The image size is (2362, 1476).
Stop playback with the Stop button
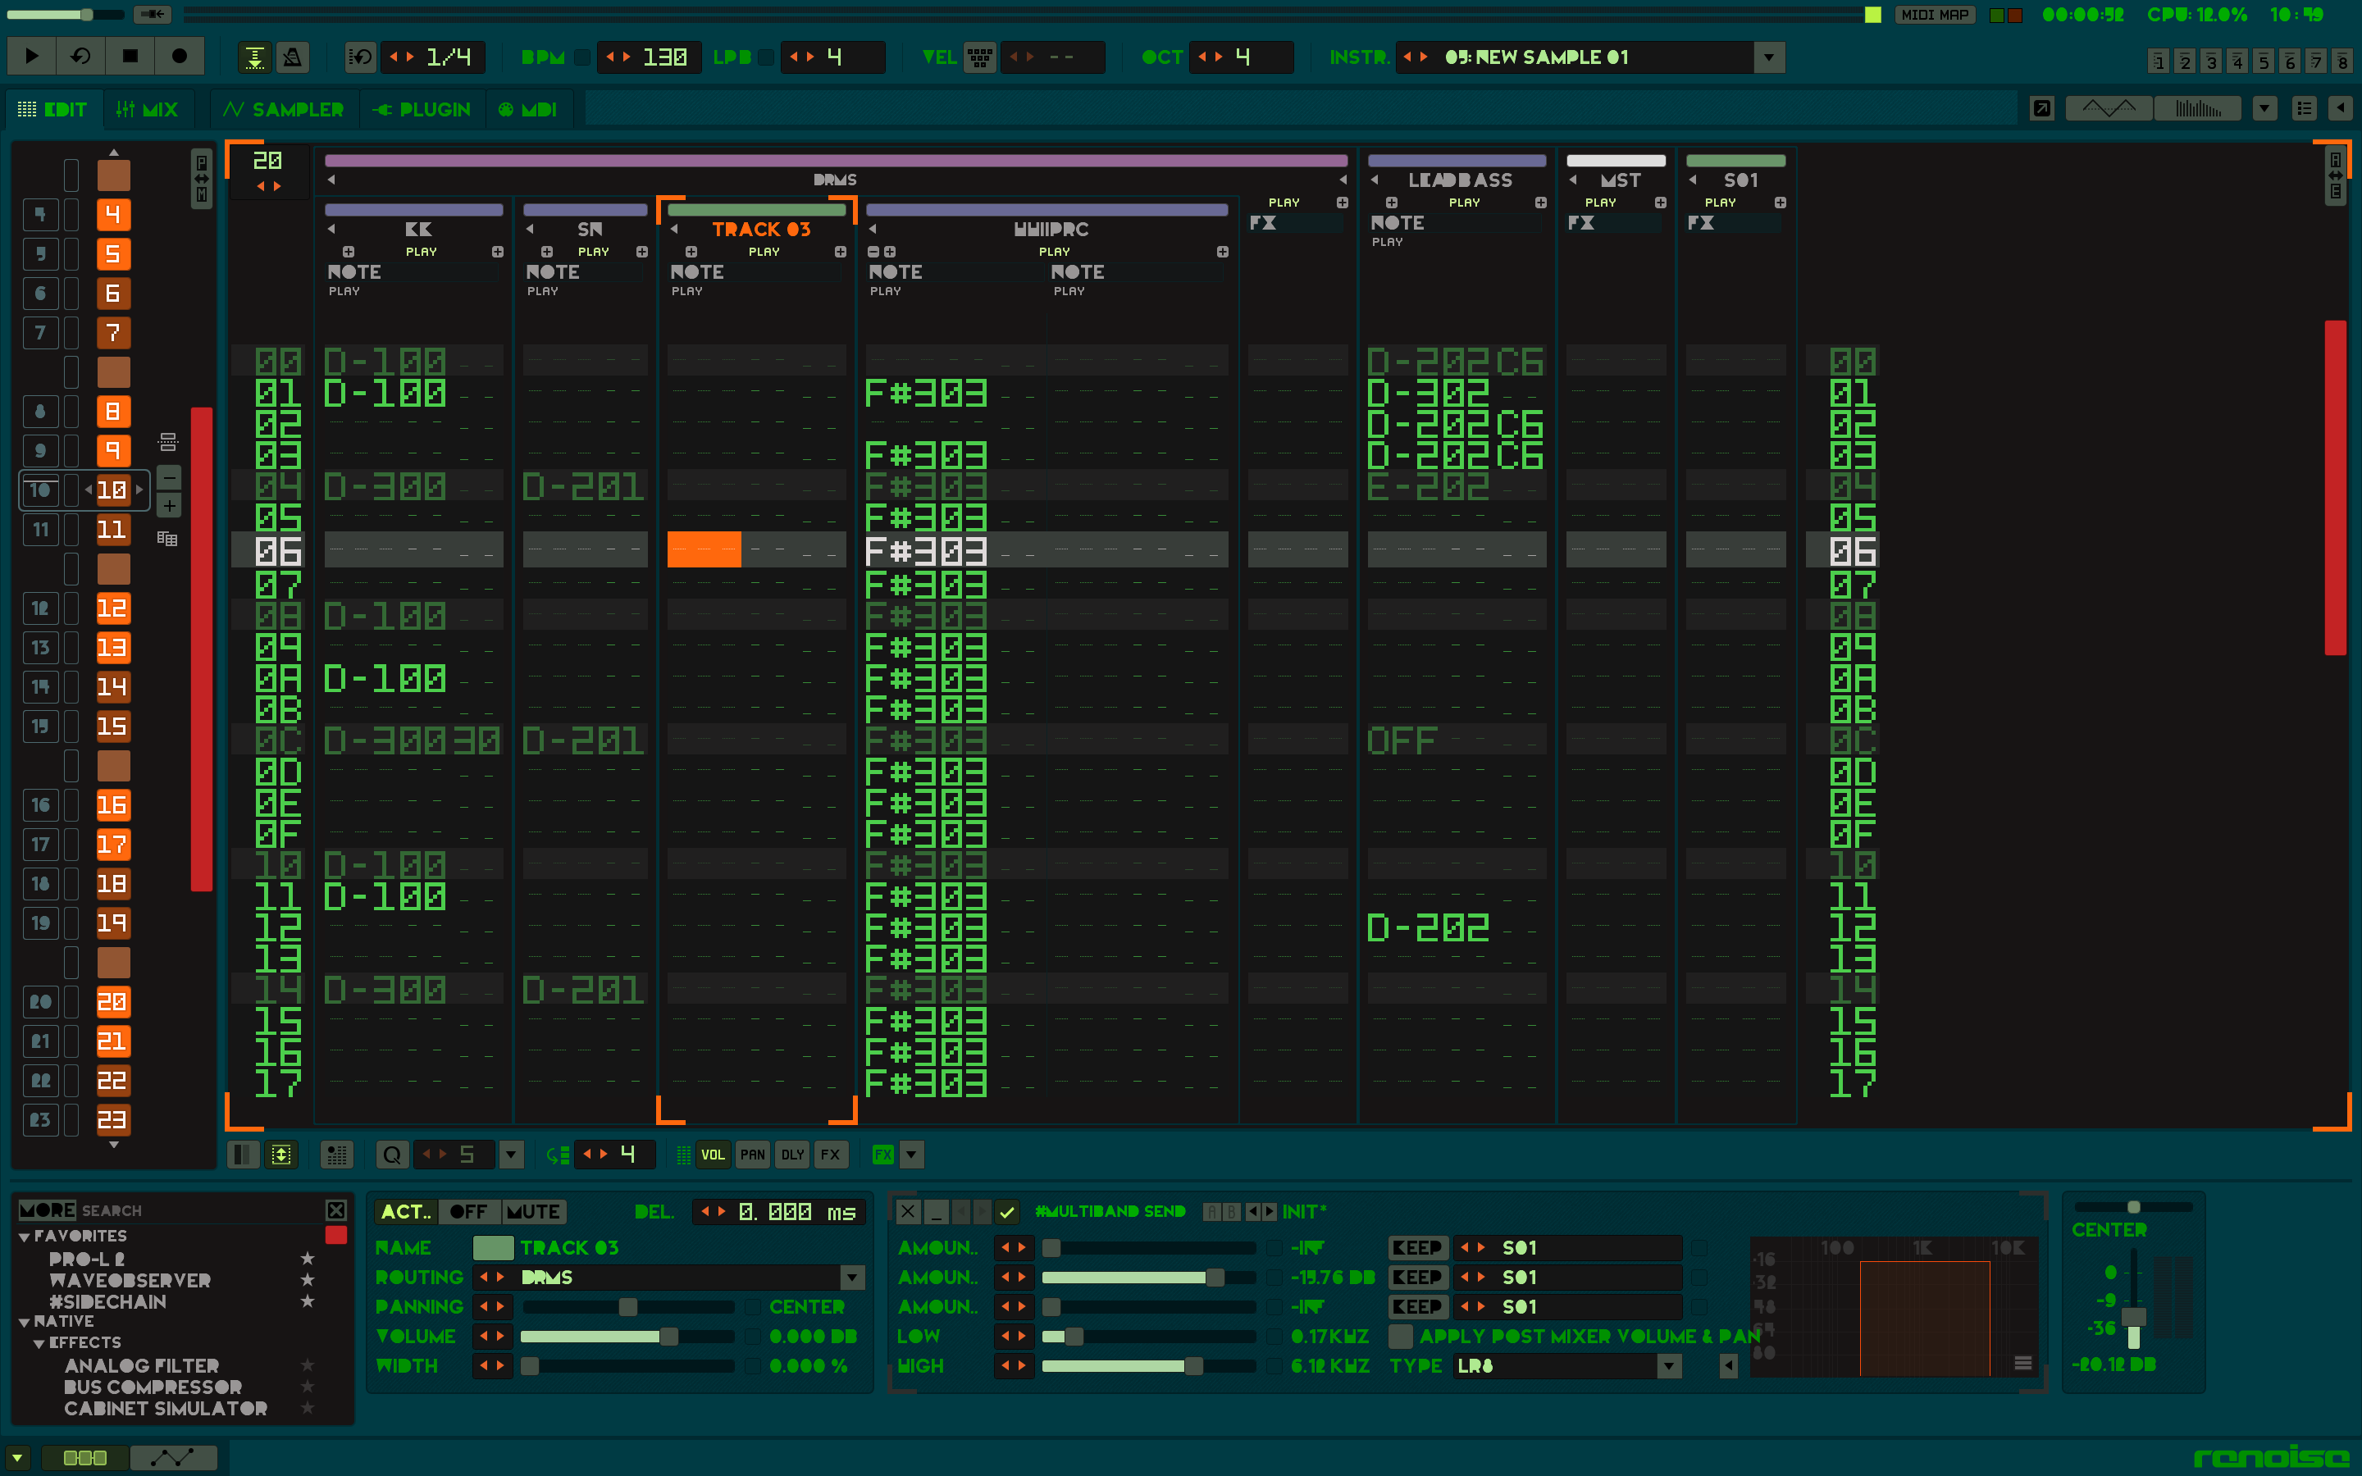pyautogui.click(x=130, y=57)
